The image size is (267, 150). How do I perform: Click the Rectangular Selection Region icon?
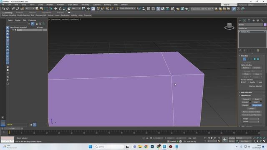(x=46, y=9)
